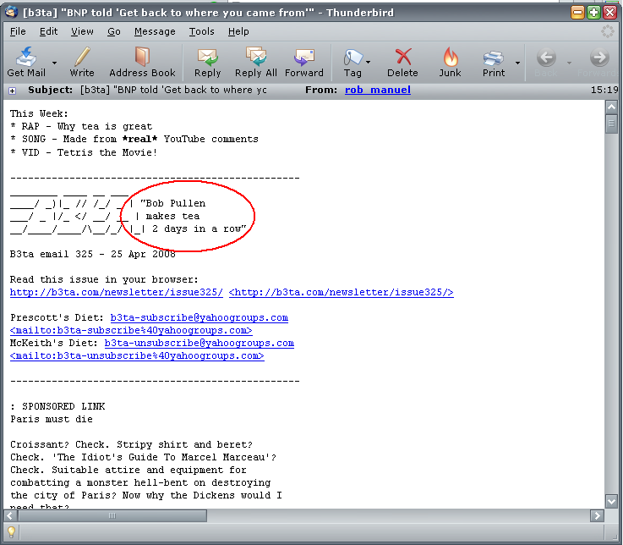Click b3ta-unsubscribe@yahoogroups.com email link

(x=199, y=344)
